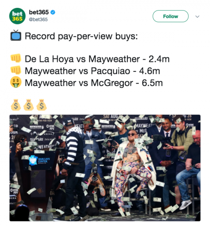Click fist emoji beside Pacquiao line
The image size is (210, 226).
[x=16, y=70]
